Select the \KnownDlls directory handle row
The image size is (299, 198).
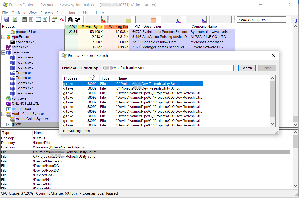point(145,143)
